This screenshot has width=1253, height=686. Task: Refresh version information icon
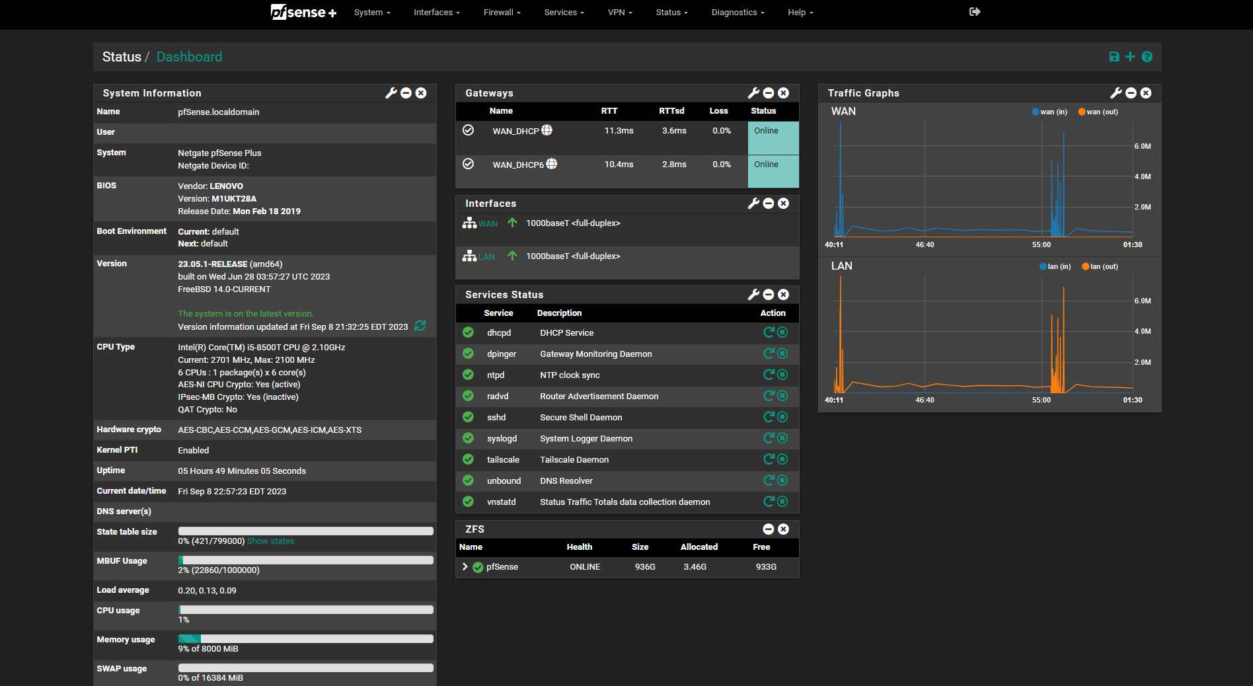(420, 326)
